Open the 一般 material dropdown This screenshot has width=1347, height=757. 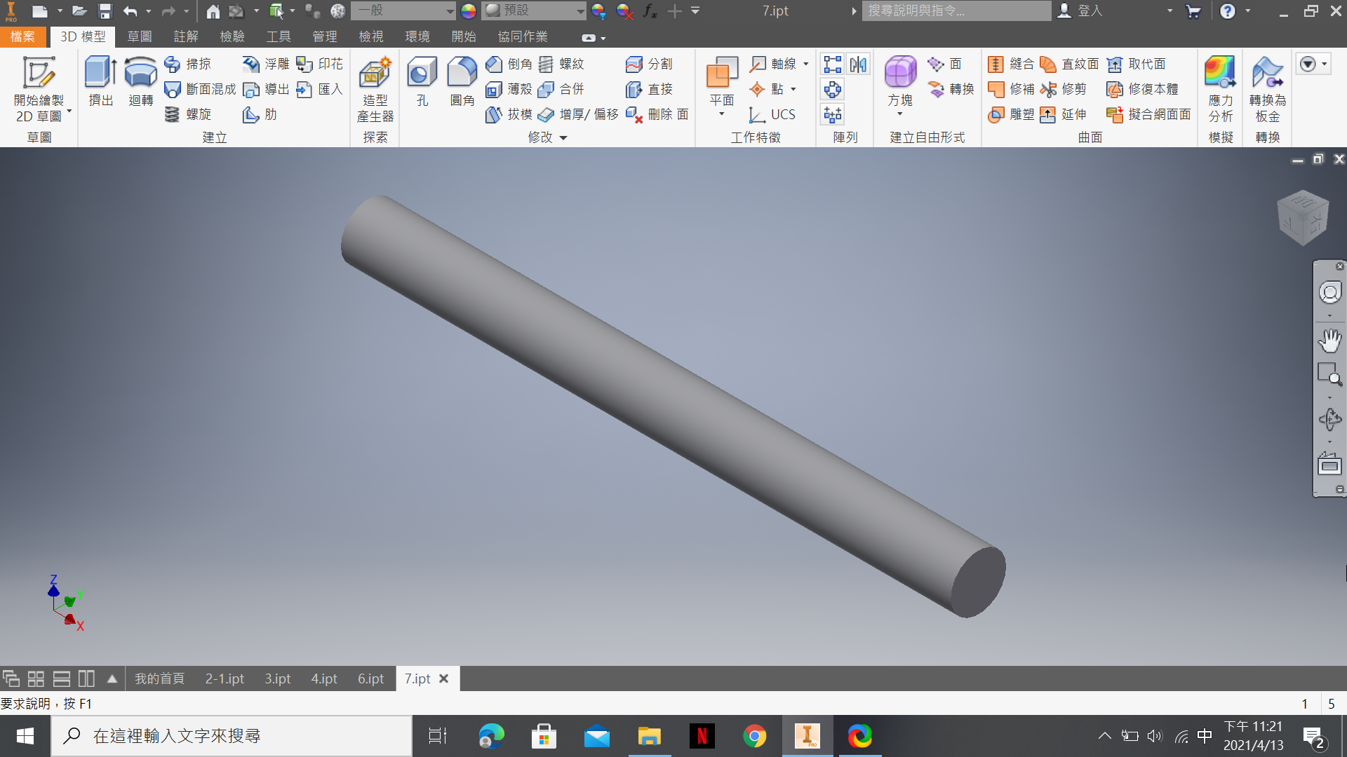point(450,11)
